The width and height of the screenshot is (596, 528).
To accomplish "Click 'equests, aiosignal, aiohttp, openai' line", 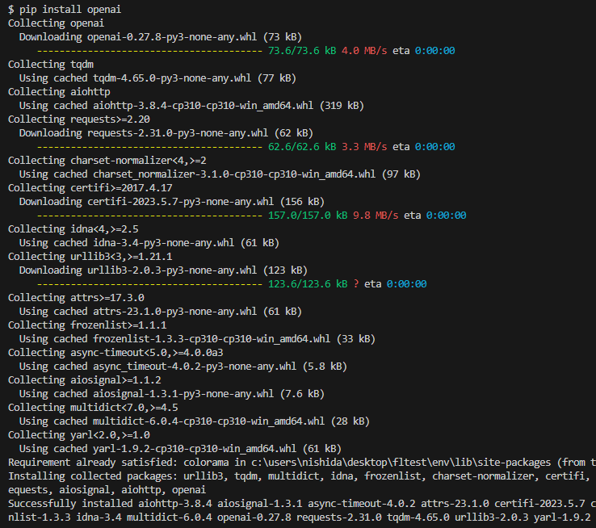I will [x=107, y=489].
